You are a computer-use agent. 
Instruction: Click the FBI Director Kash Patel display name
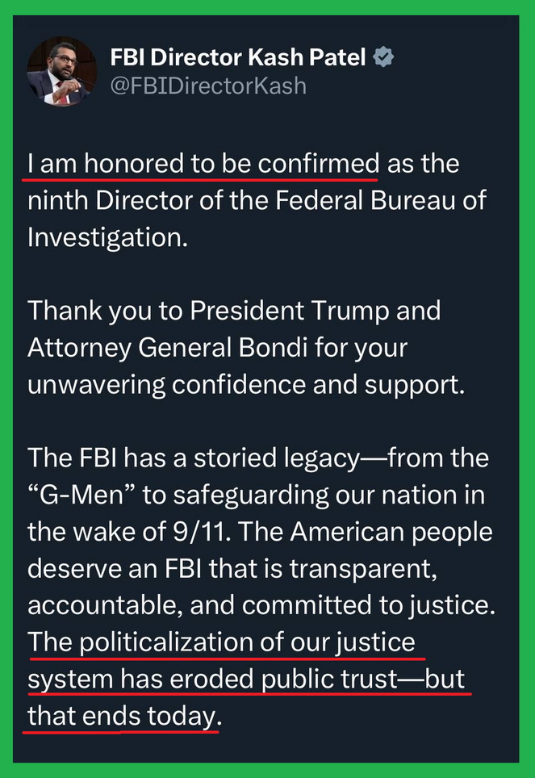tap(238, 57)
